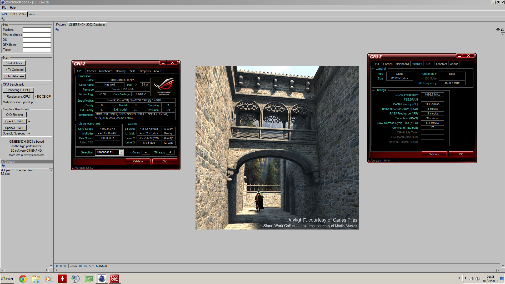Open the green circuit board taskbar app
Image resolution: width=505 pixels, height=284 pixels.
[89, 279]
